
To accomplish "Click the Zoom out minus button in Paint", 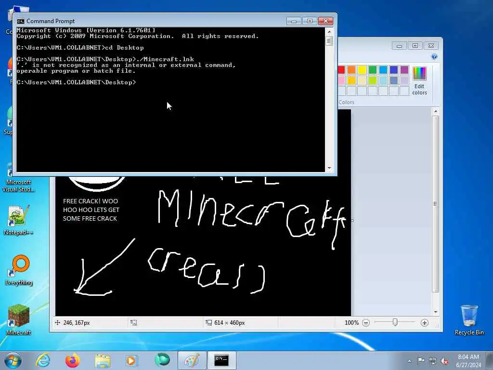I will click(x=366, y=323).
